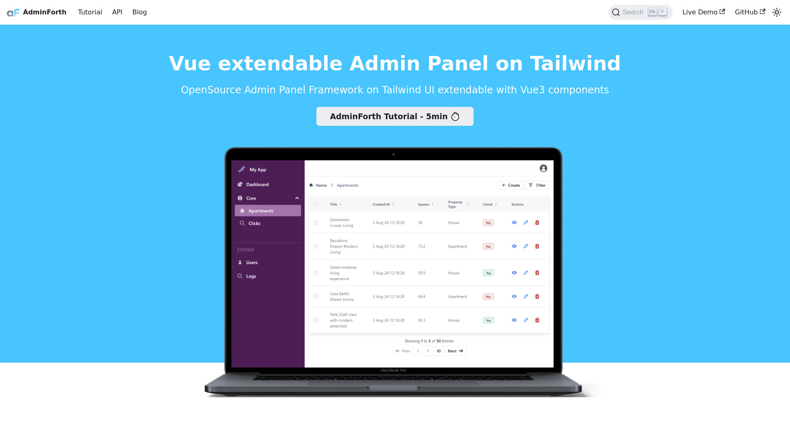The height and width of the screenshot is (444, 790).
Task: Click the eye view icon for Downtown Luxury Living
Action: point(514,222)
